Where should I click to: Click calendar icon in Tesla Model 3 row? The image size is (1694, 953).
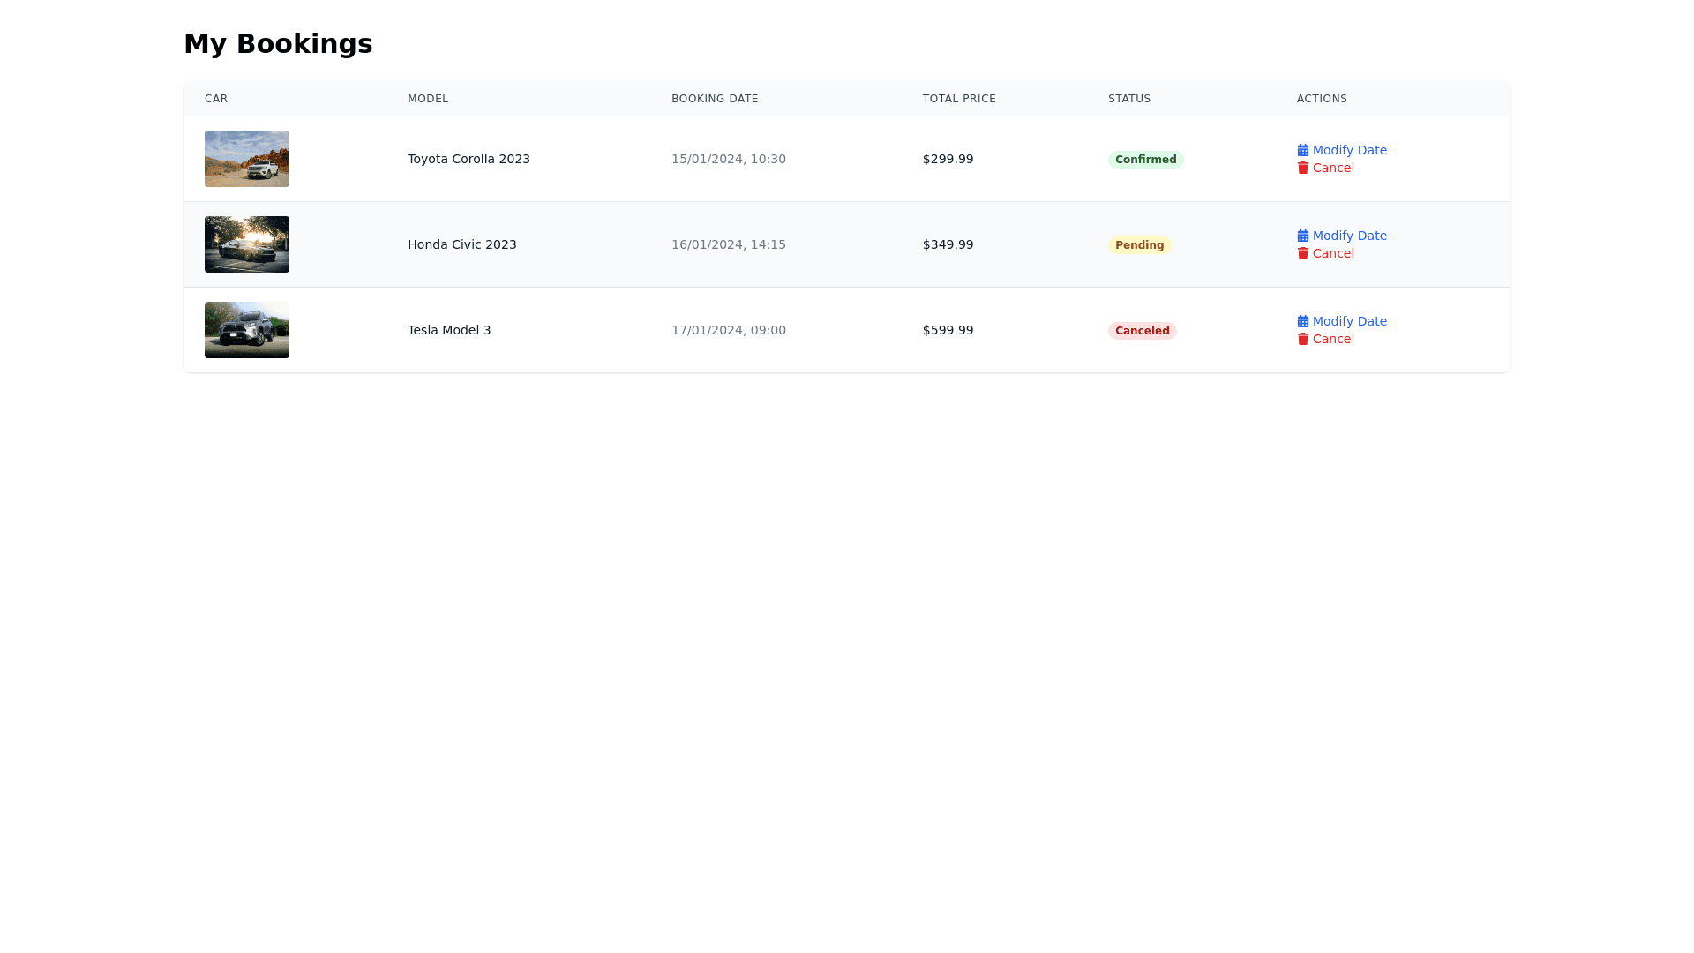(1302, 321)
